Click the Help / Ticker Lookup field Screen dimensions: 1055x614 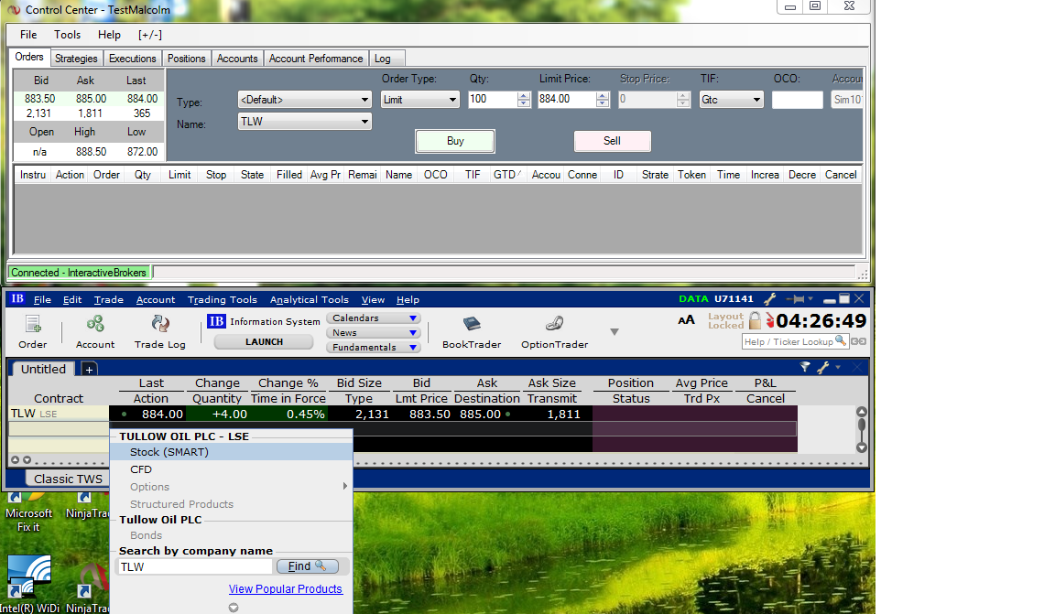[x=795, y=341]
